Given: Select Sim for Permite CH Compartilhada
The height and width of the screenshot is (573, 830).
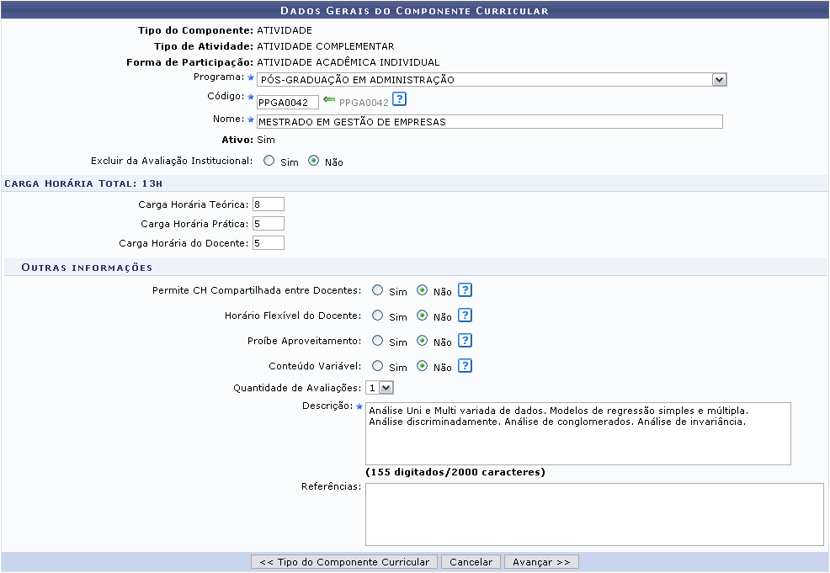Looking at the screenshot, I should [x=378, y=290].
